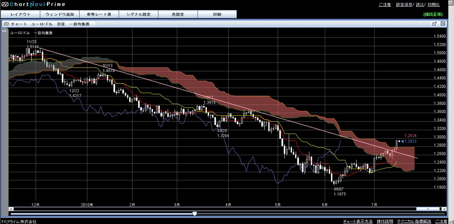Click the 印刷 print button
The image size is (454, 224).
point(217,14)
